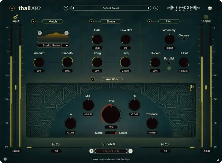Click the Hi Cut Off value

click(x=165, y=151)
